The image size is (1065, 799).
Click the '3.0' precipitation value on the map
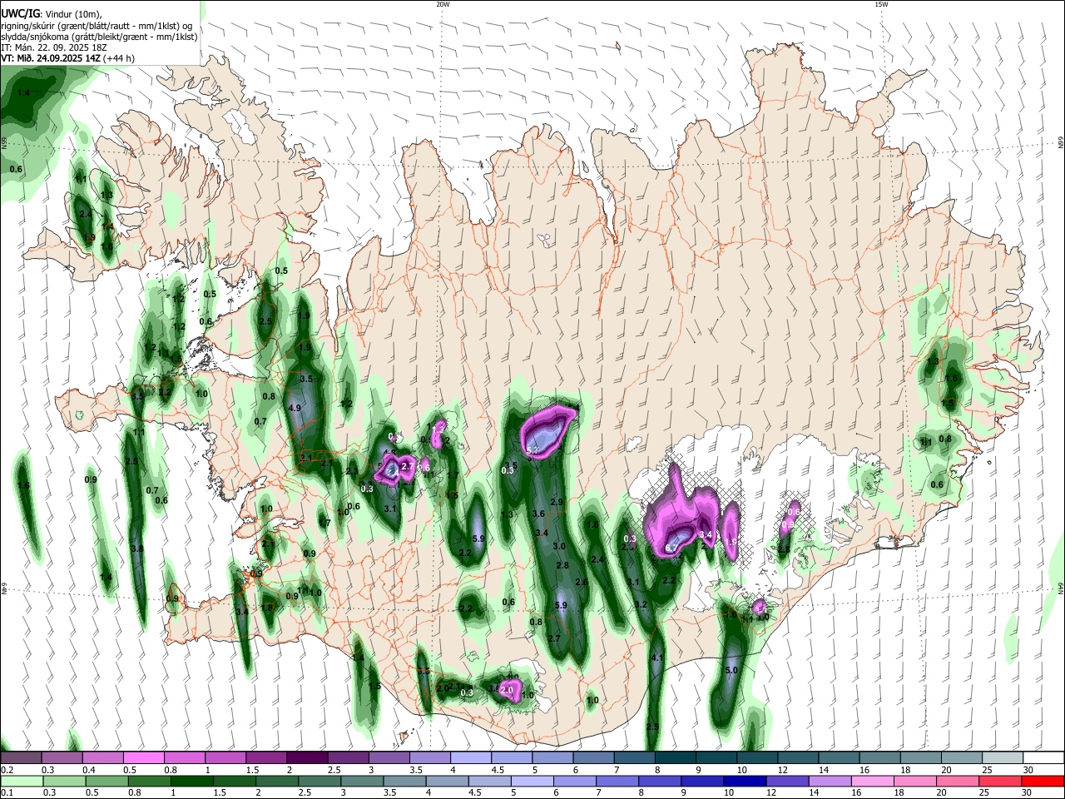pyautogui.click(x=559, y=547)
